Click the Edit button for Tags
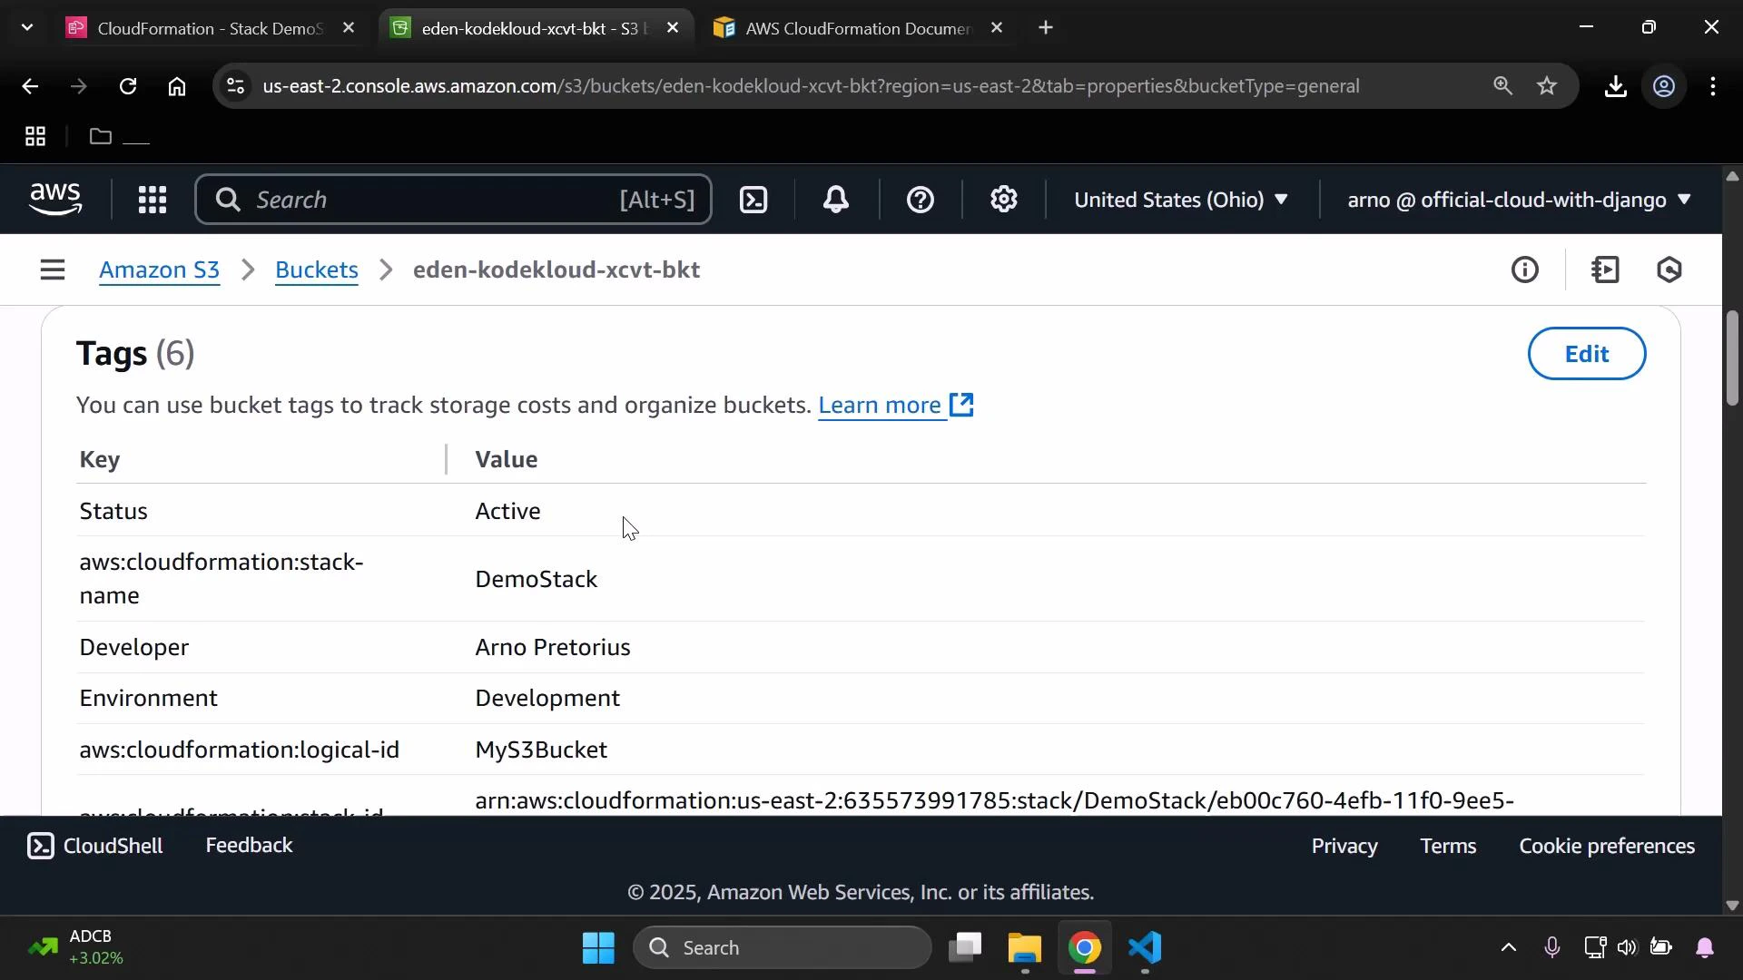Image resolution: width=1743 pixels, height=980 pixels. point(1587,353)
